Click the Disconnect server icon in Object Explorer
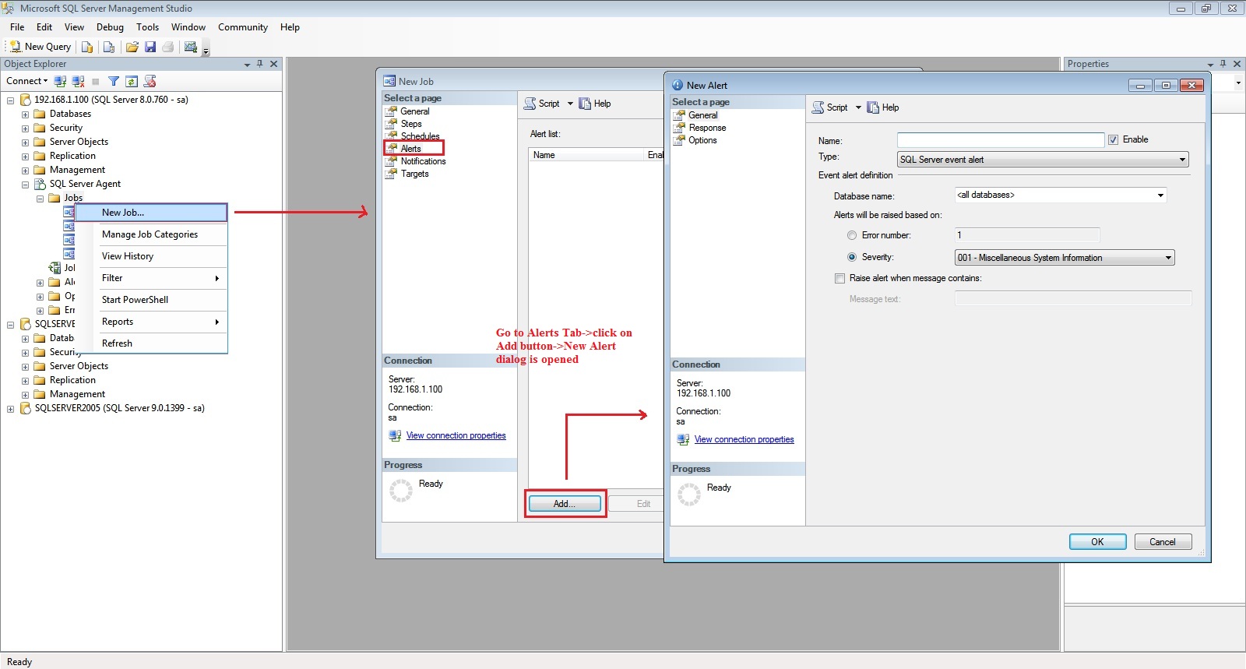Viewport: 1246px width, 669px height. (x=78, y=81)
